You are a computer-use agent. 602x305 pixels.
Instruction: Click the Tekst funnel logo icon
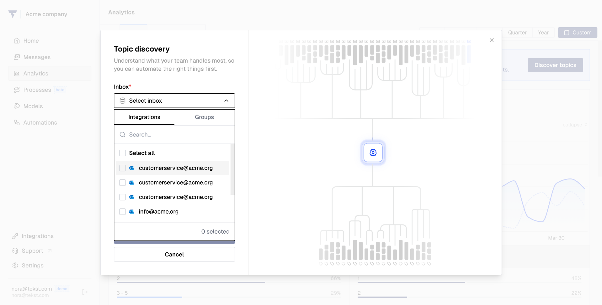(x=13, y=14)
